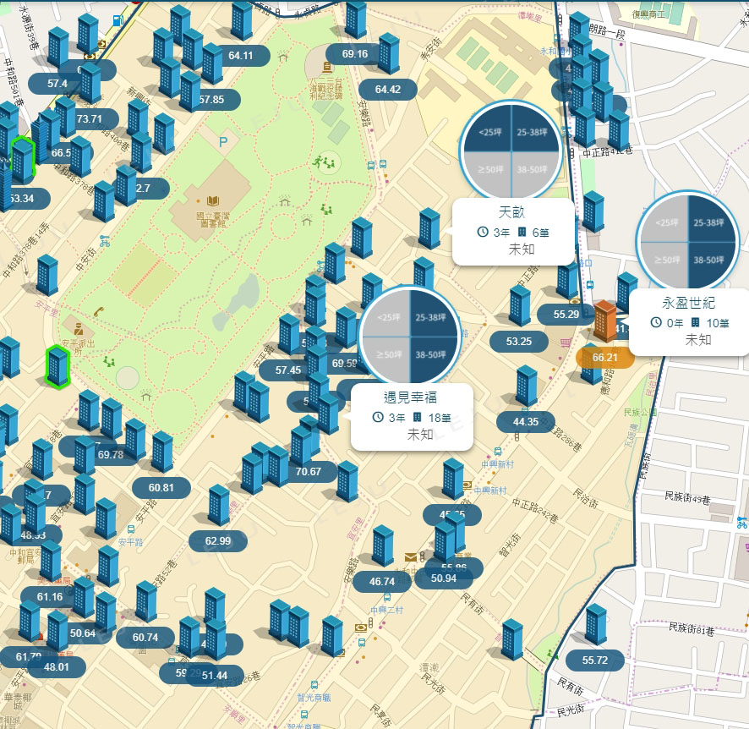Click the 60.74 price label
749x729 pixels.
145,638
